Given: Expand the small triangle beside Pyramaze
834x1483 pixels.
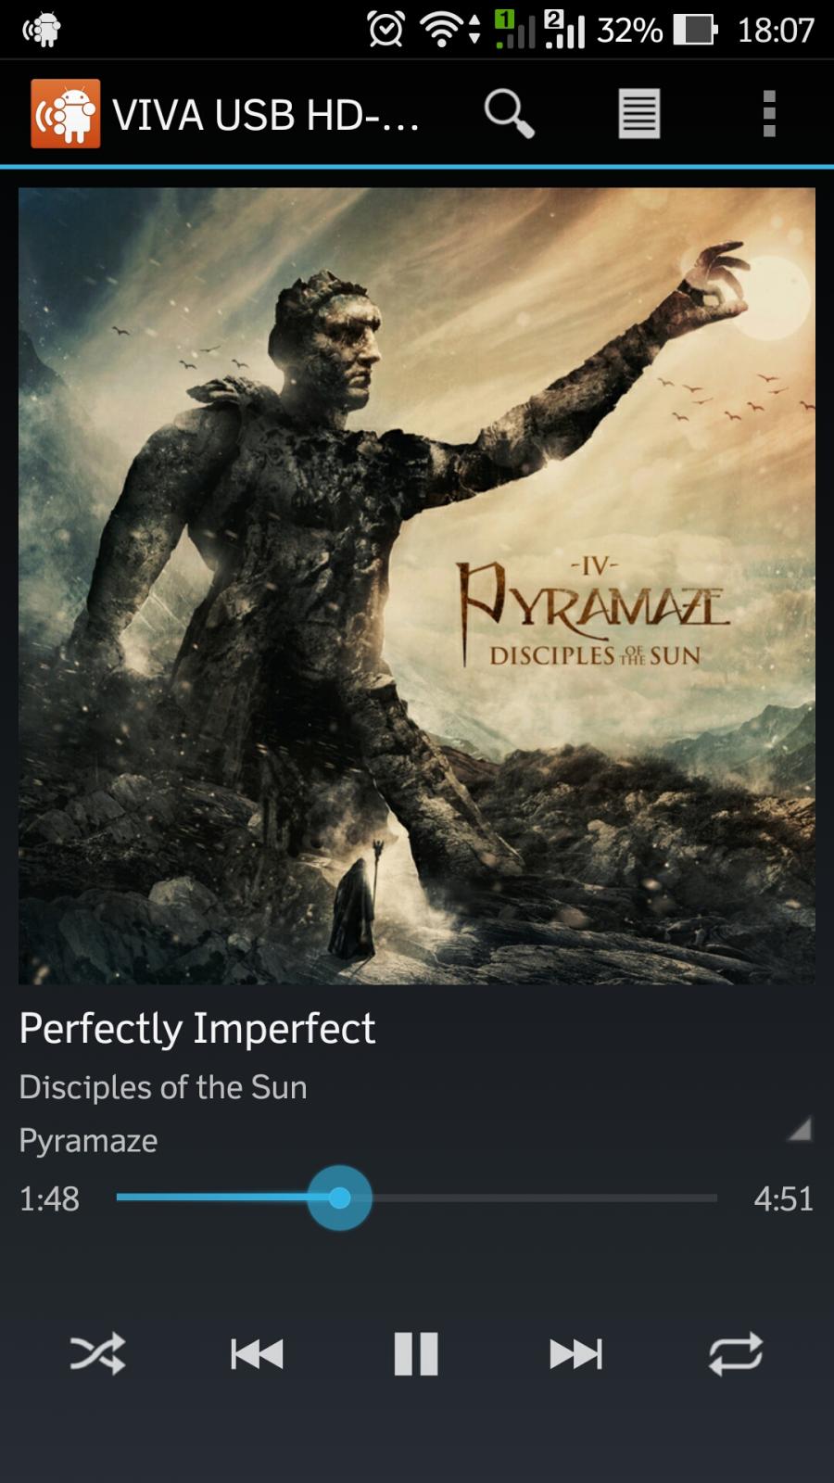Looking at the screenshot, I should coord(800,1129).
